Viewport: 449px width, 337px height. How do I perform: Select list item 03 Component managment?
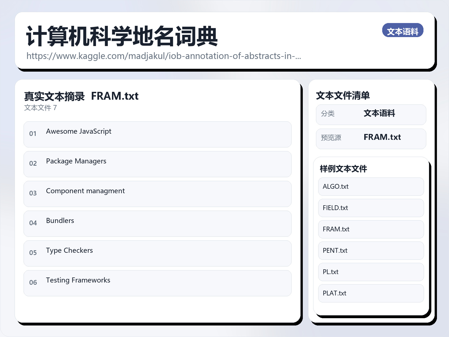157,194
